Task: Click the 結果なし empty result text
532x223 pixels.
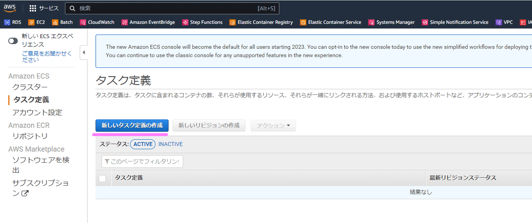Action: [x=421, y=192]
